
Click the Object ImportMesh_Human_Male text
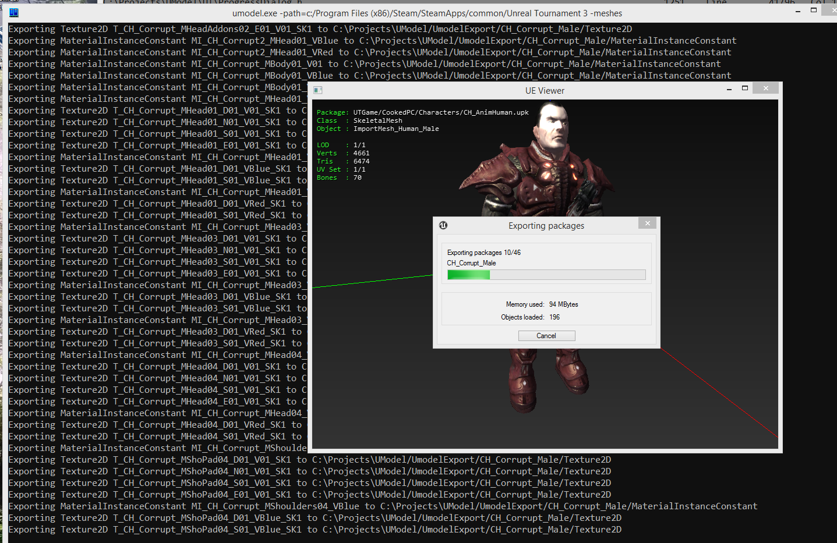point(378,129)
